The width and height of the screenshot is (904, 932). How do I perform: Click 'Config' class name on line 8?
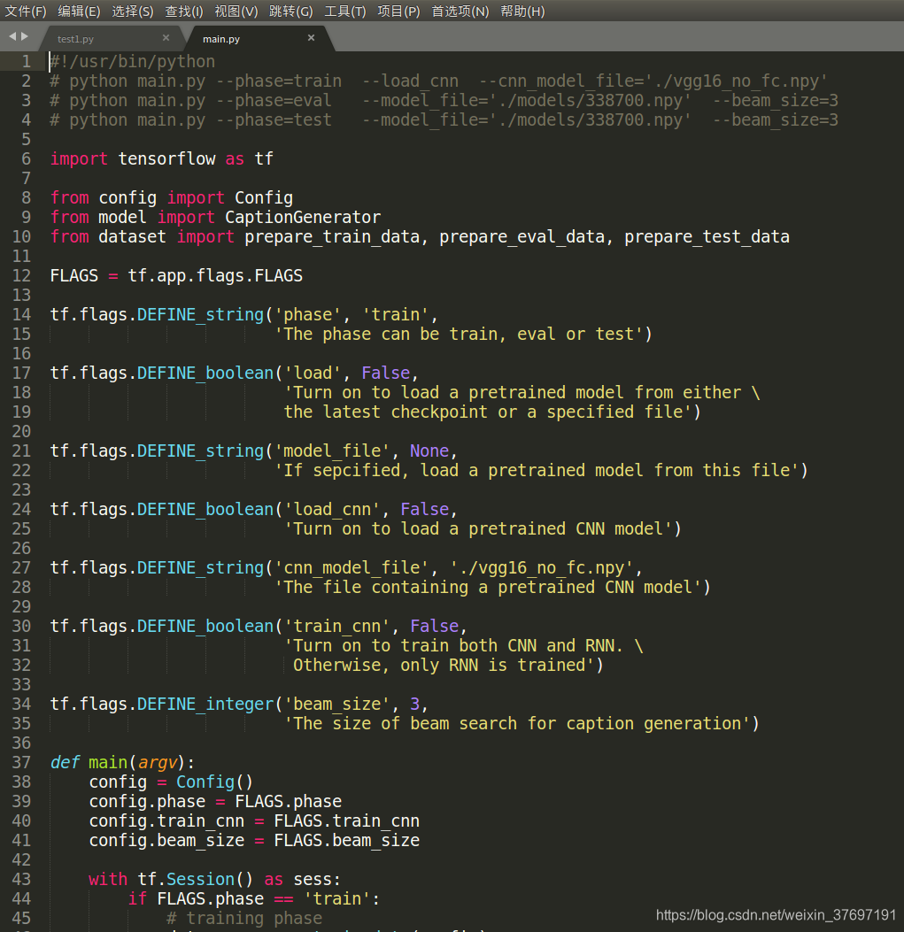(x=264, y=198)
